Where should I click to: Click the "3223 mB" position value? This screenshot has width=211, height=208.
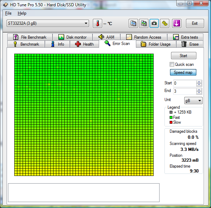[x=190, y=160]
